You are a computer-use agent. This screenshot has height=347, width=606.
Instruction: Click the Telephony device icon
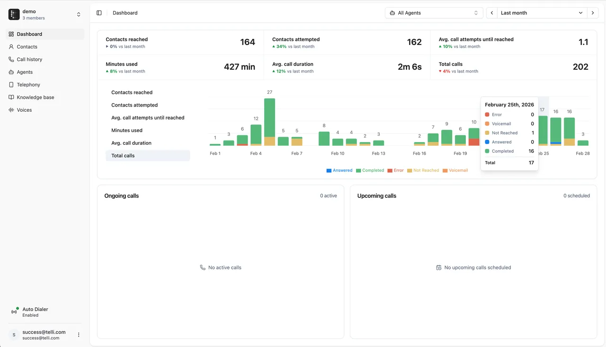(x=11, y=85)
